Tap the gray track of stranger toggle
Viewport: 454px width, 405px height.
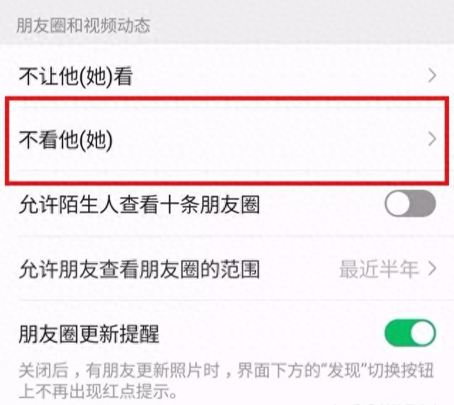[x=424, y=204]
